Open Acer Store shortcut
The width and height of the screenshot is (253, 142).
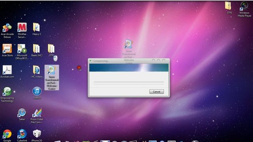tap(7, 50)
